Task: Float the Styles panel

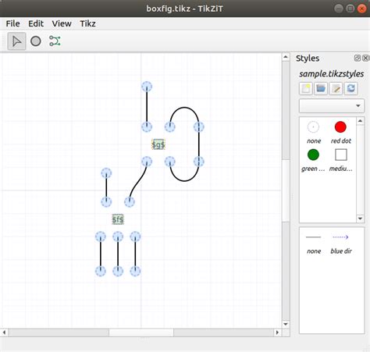Action: tap(358, 58)
